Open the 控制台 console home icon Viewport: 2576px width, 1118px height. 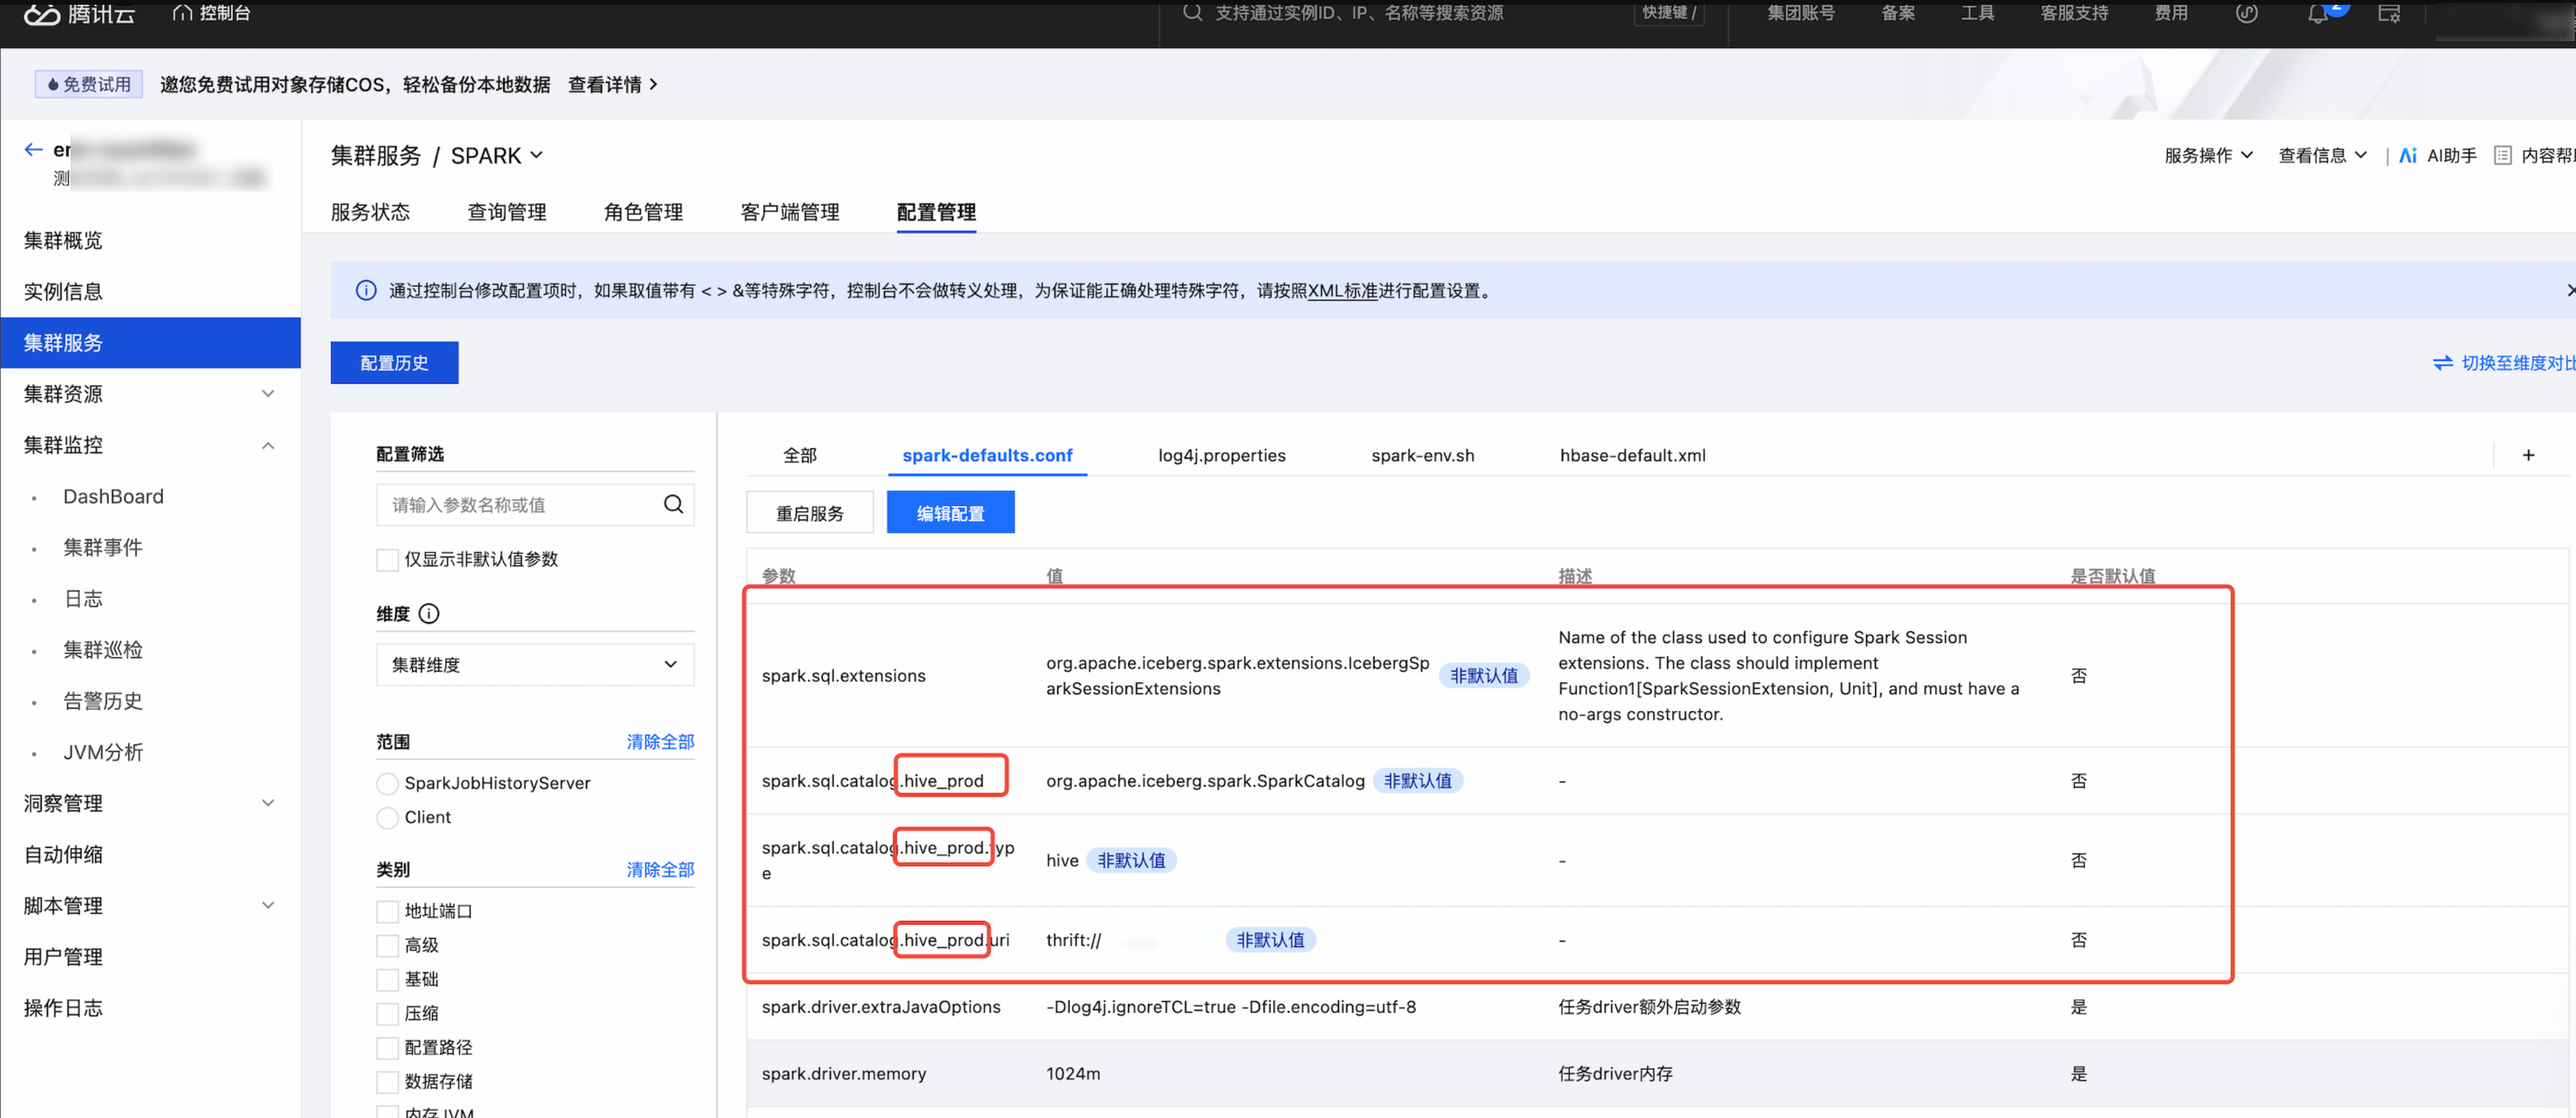tap(182, 13)
